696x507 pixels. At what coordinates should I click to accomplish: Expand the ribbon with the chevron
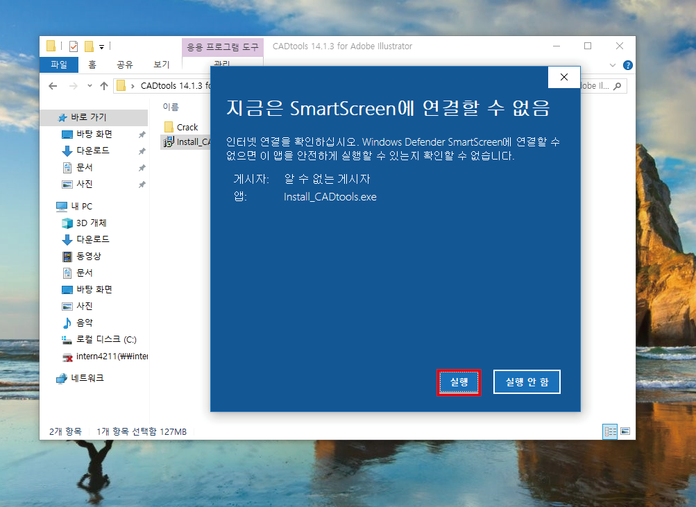(613, 65)
